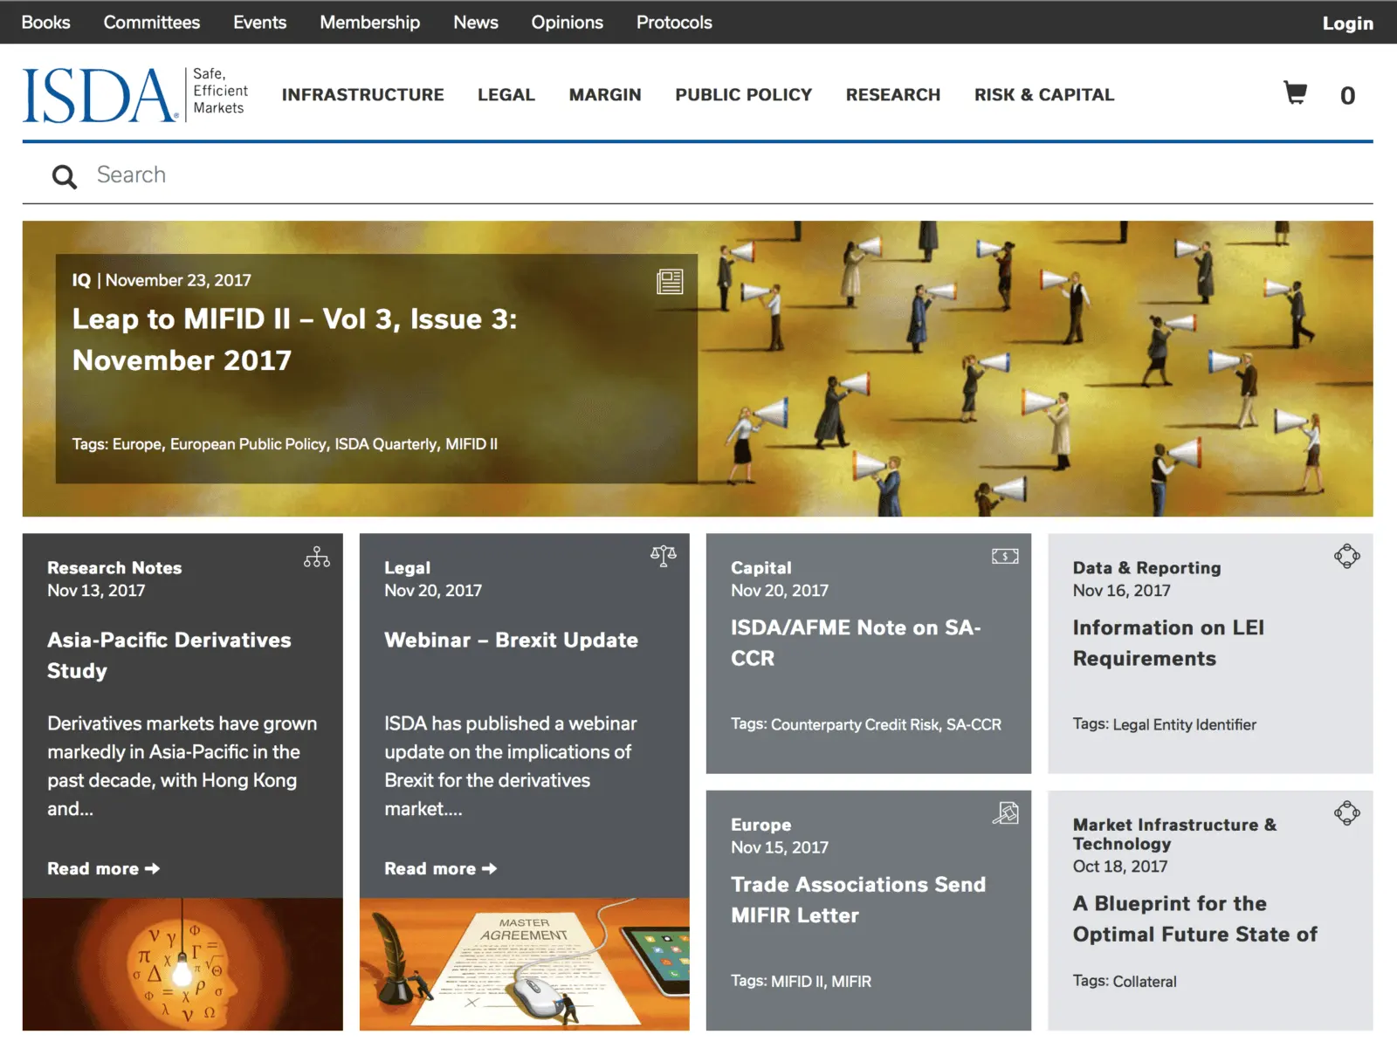This screenshot has height=1055, width=1397.
Task: Click the SA-CCR tag
Action: coord(974,725)
